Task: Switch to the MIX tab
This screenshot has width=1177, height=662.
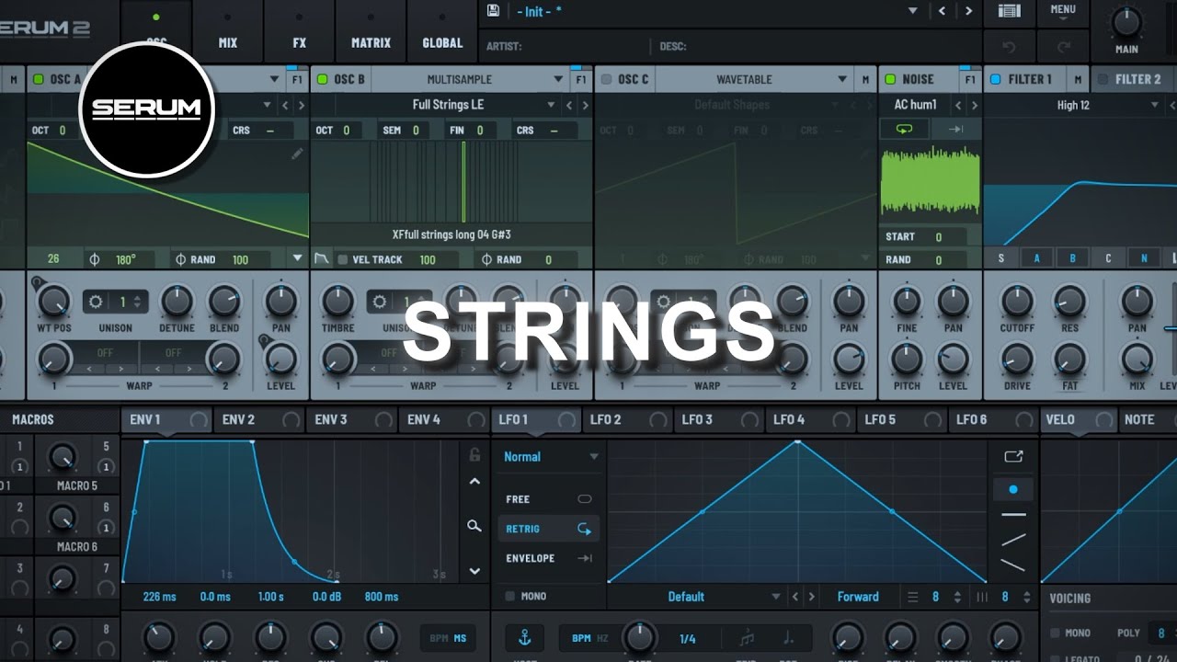Action: tap(228, 31)
